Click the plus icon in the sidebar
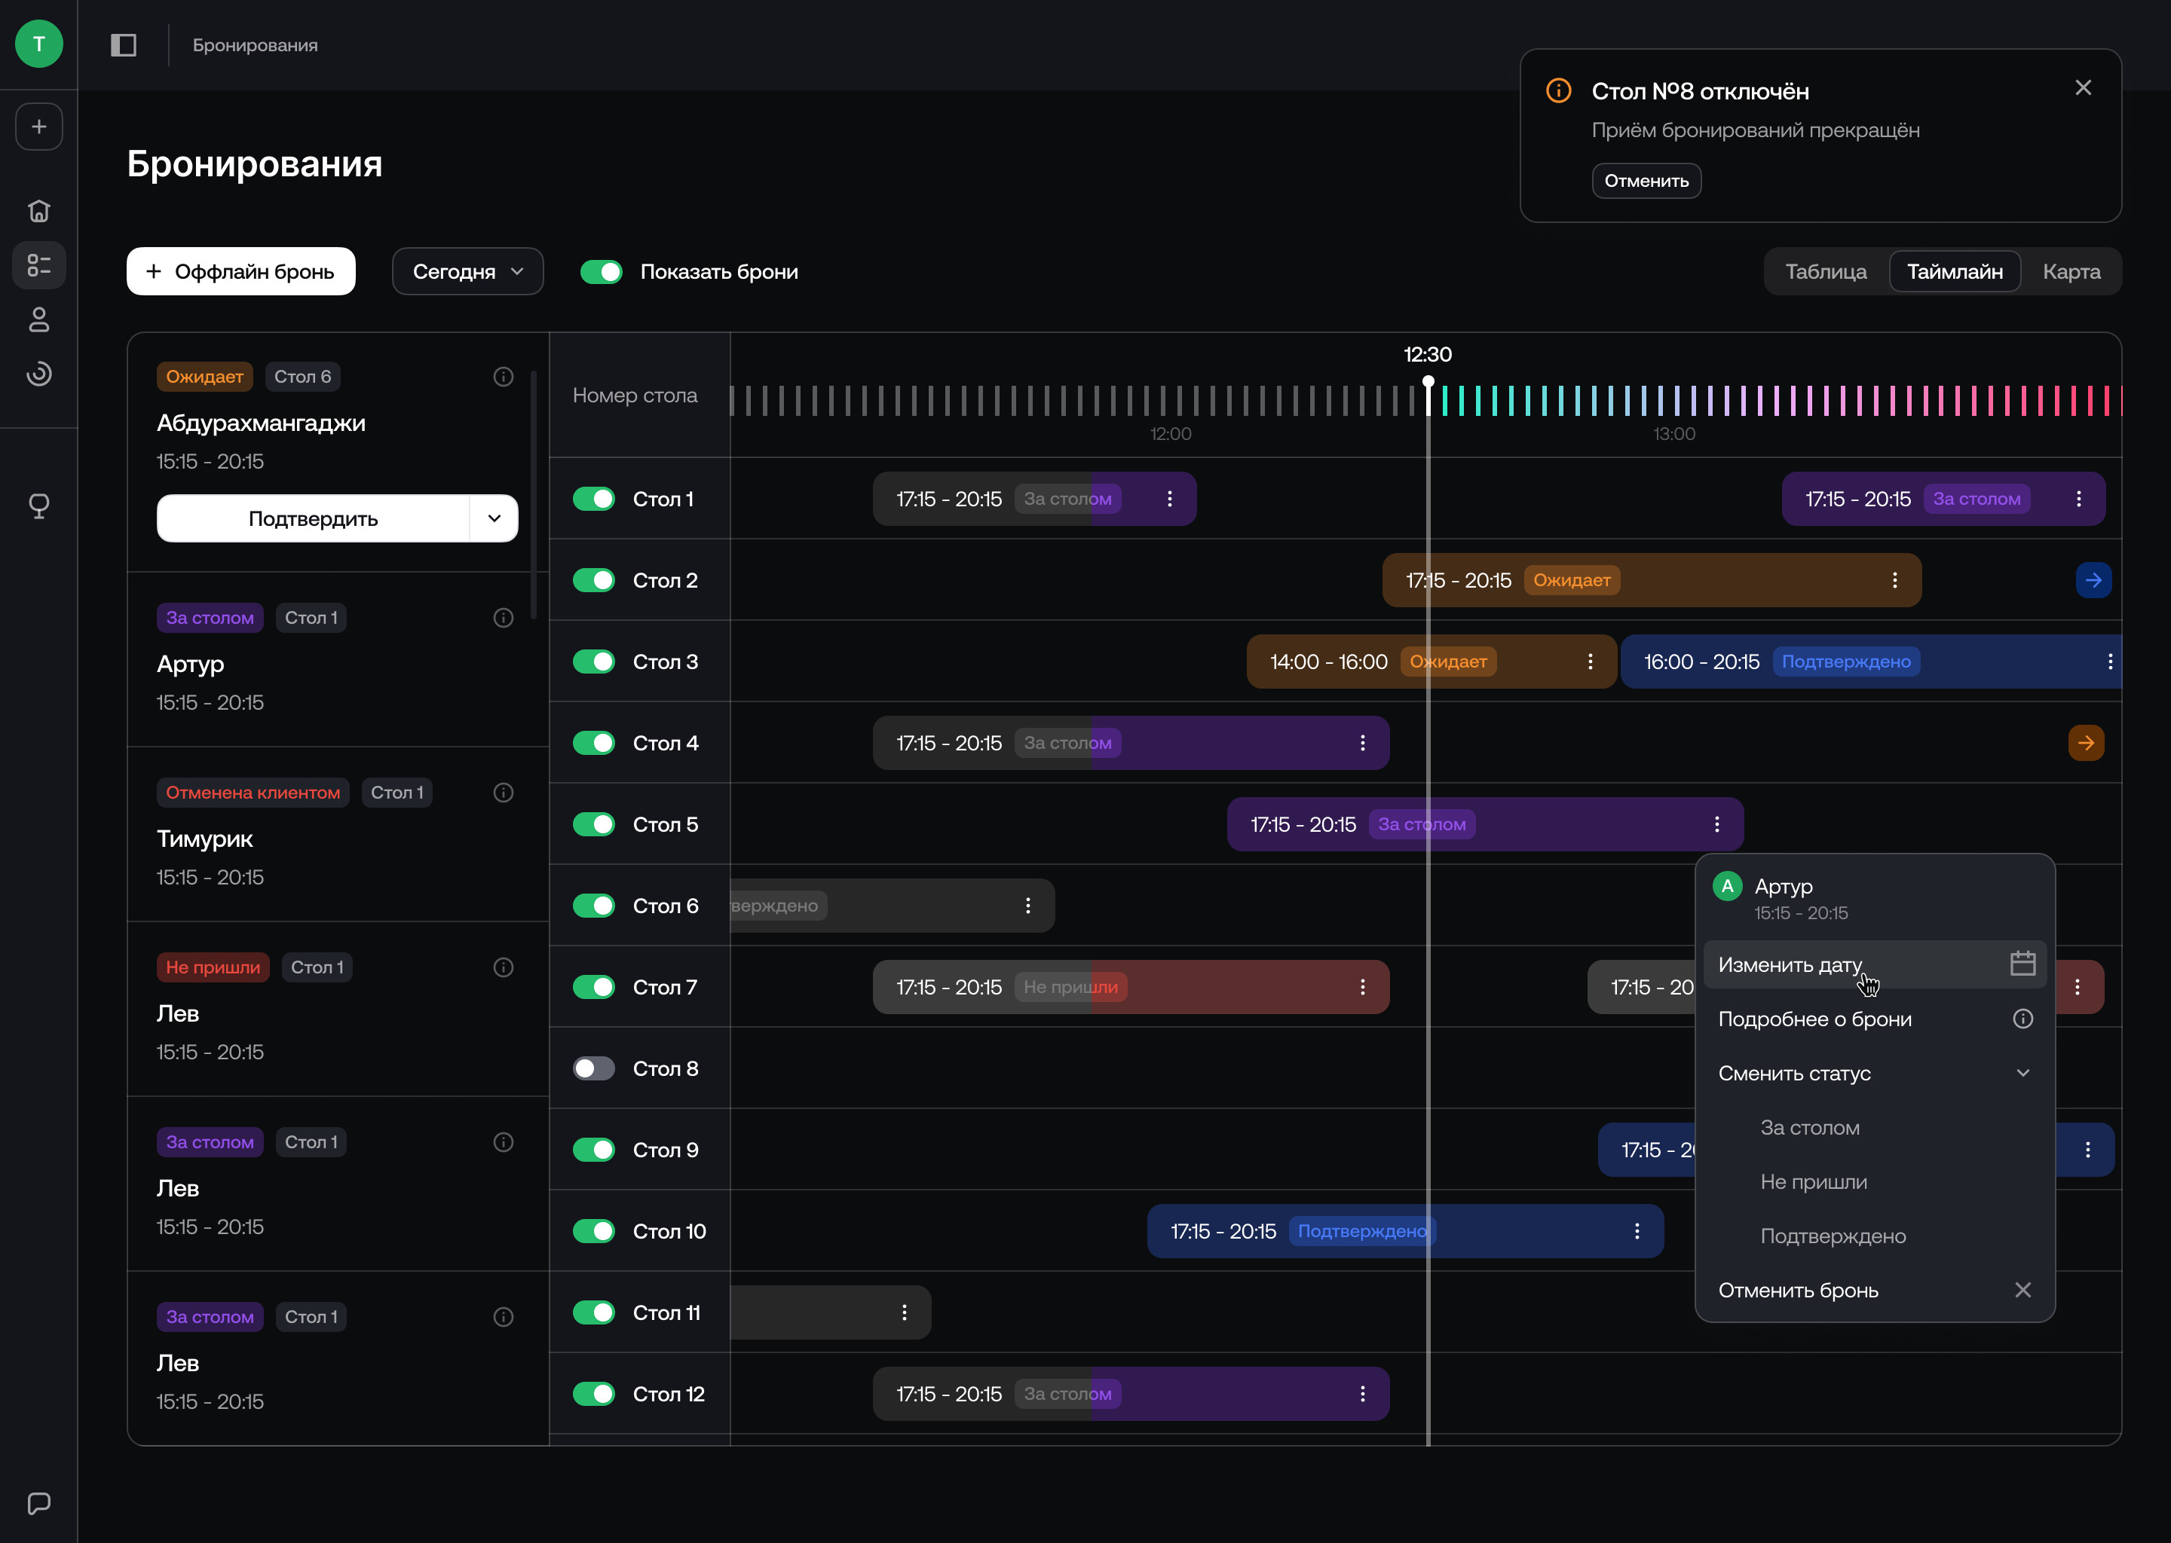Viewport: 2171px width, 1543px height. [x=39, y=127]
